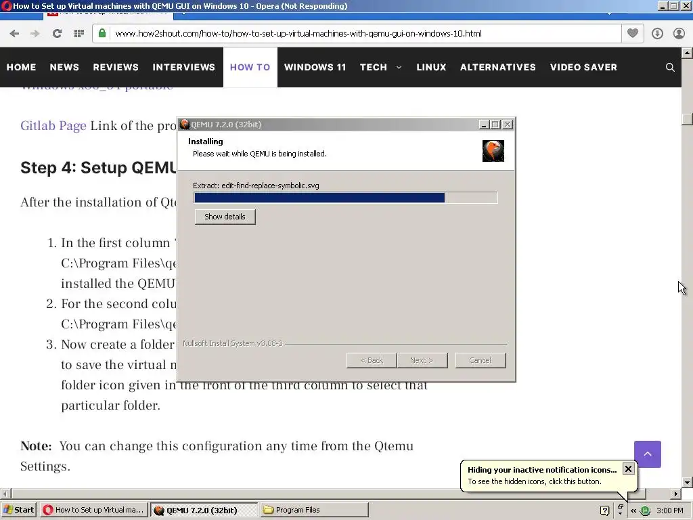This screenshot has height=520, width=693.
Task: Go to REVIEWS section
Action: point(116,67)
